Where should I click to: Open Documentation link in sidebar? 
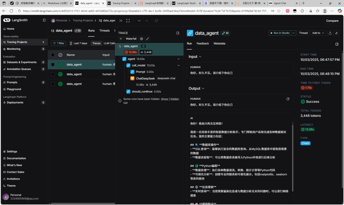pos(16,158)
